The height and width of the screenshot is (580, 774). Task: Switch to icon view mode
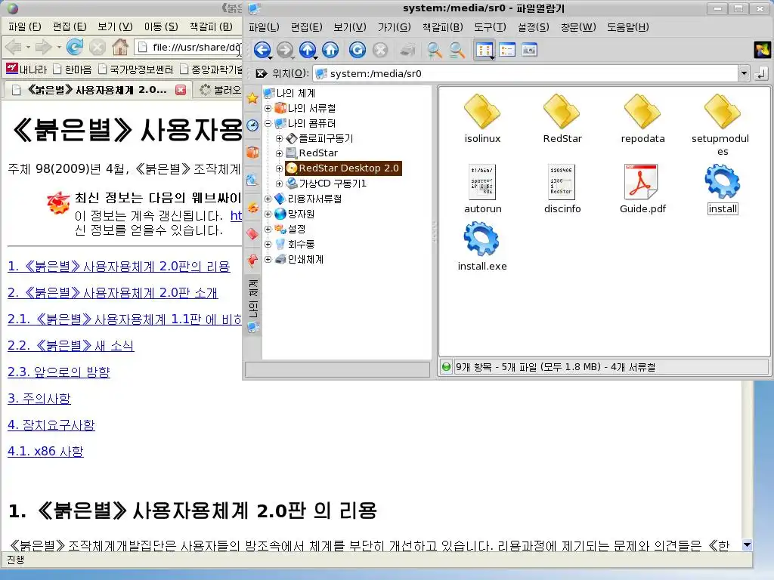point(485,50)
